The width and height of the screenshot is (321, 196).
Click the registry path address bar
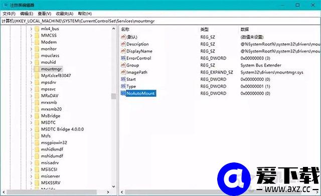click(x=160, y=21)
